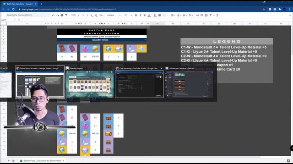
Task: Add a new sheet with the plus button
Action: (9, 161)
